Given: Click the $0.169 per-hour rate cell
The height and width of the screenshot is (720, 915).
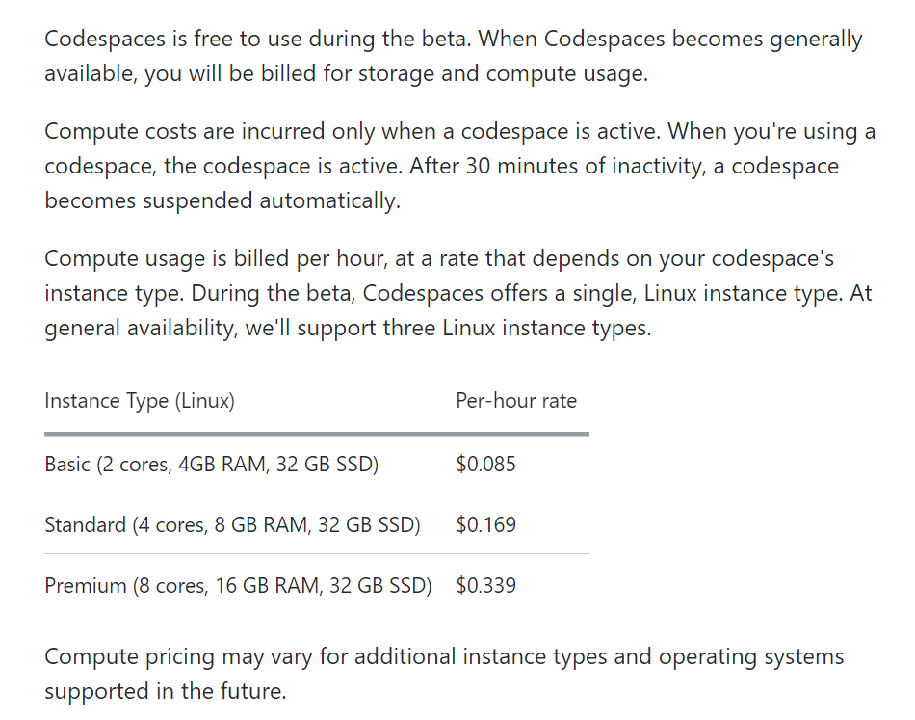Looking at the screenshot, I should (486, 525).
